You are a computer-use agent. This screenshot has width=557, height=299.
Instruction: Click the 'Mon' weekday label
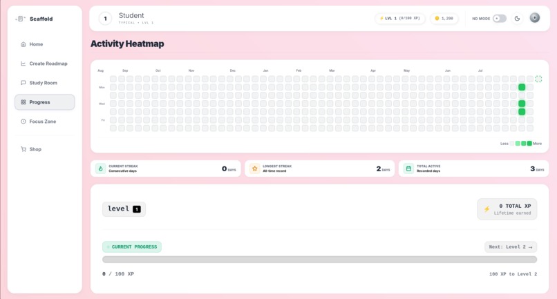[102, 88]
